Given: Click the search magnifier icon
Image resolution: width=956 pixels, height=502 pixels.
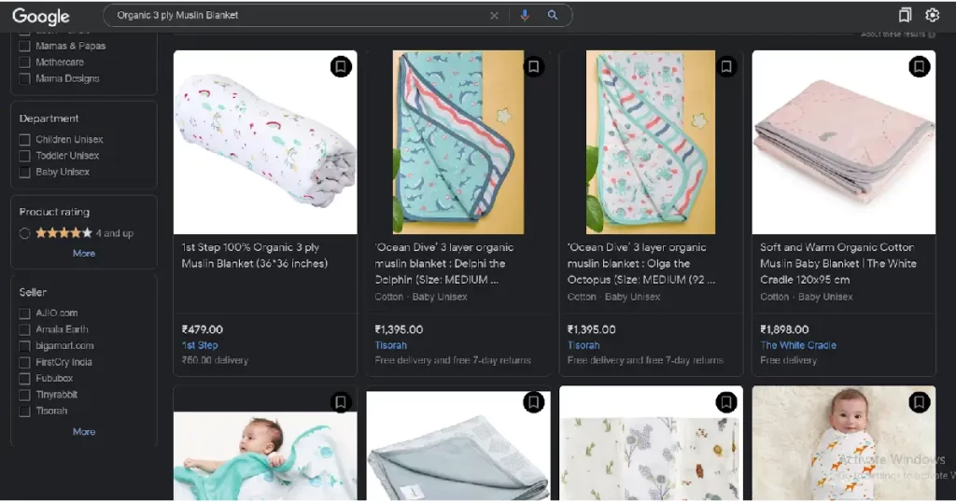Looking at the screenshot, I should pyautogui.click(x=553, y=16).
